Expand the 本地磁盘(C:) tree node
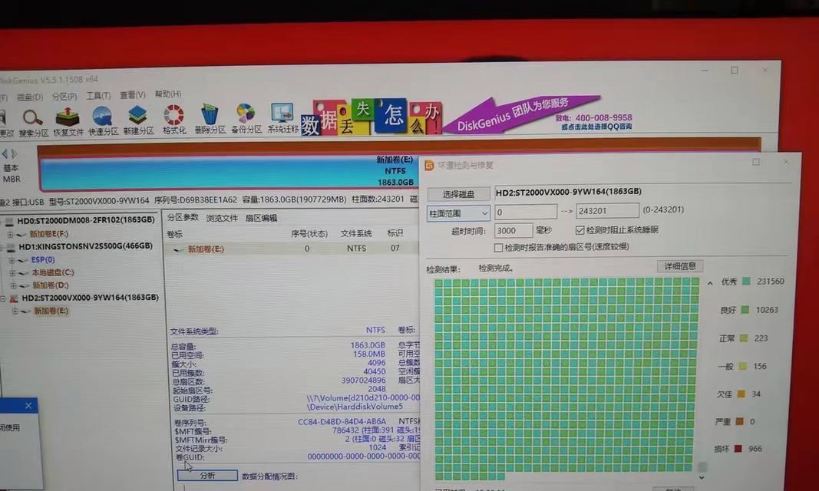The width and height of the screenshot is (819, 491). (x=12, y=273)
